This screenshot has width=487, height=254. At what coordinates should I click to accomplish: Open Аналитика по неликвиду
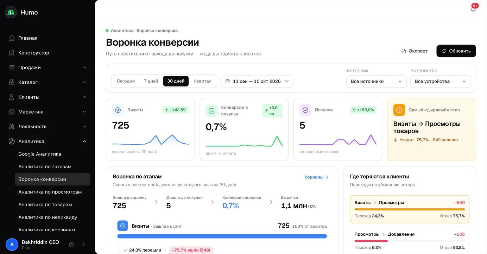click(52, 217)
